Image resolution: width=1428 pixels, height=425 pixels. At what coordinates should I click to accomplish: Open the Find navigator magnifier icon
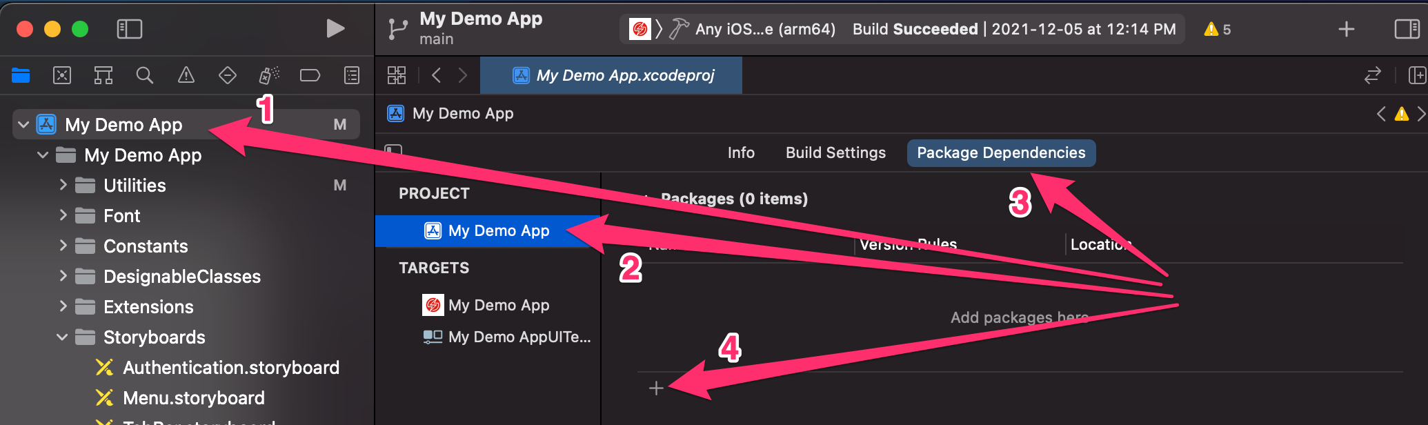tap(144, 75)
